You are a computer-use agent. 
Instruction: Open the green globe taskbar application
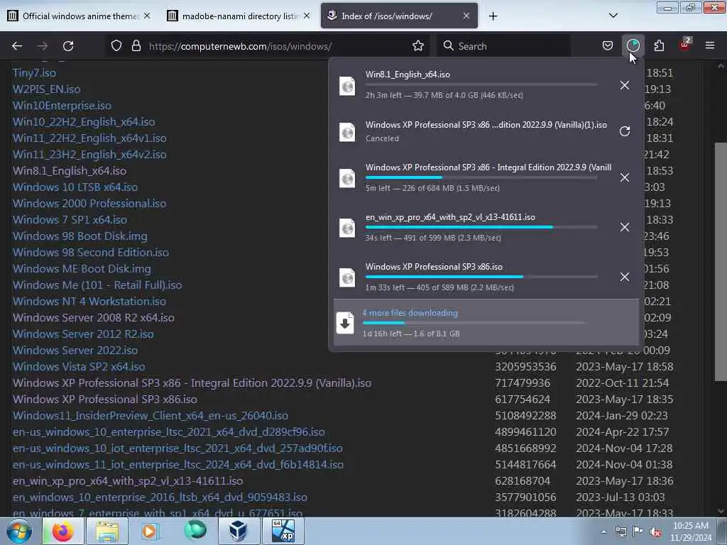pyautogui.click(x=195, y=531)
